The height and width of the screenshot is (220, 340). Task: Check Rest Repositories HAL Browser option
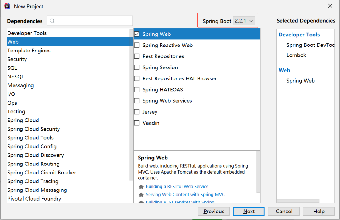tap(137, 78)
